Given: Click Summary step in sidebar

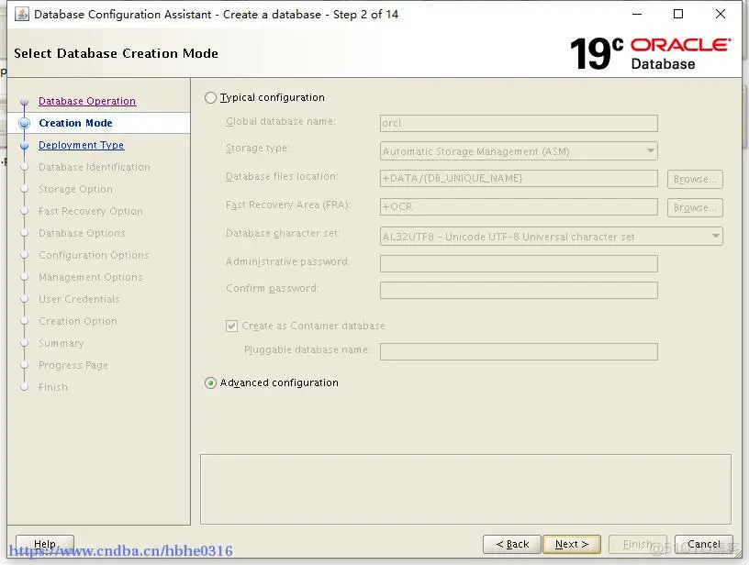Looking at the screenshot, I should (61, 343).
